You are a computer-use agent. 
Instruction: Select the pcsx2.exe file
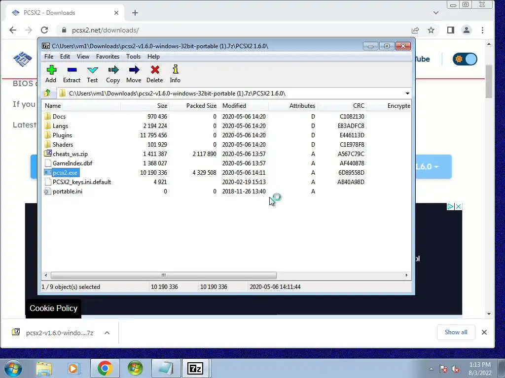tap(65, 173)
